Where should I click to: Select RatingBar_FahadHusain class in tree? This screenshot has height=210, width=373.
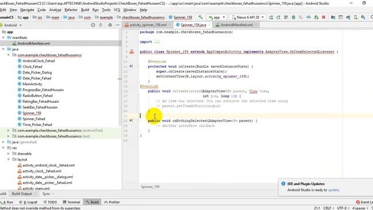click(40, 101)
